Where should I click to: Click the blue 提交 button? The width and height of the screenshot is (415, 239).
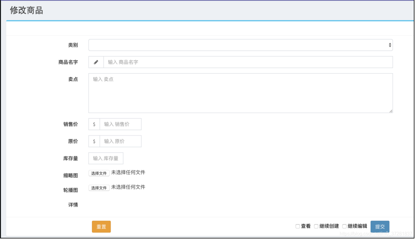[380, 227]
